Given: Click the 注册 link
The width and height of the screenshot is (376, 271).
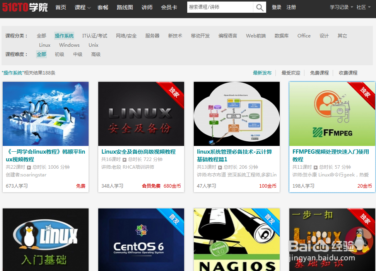Looking at the screenshot, I should (291, 7).
